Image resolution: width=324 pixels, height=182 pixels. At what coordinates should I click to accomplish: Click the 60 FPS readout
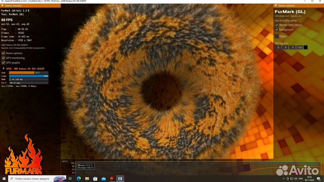coord(7,20)
